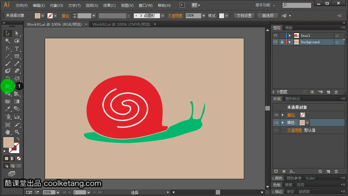Image resolution: width=348 pixels, height=196 pixels.
Task: Click the 文档设置 button
Action: pyautogui.click(x=244, y=16)
